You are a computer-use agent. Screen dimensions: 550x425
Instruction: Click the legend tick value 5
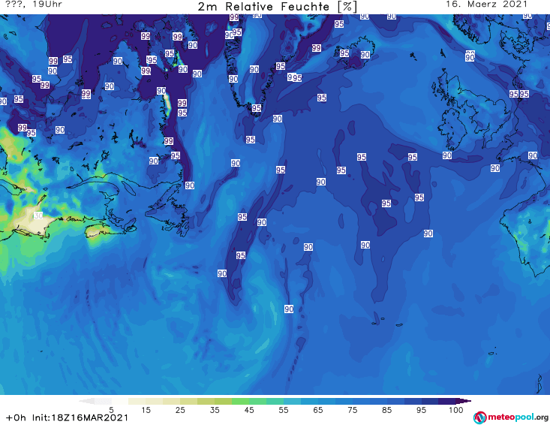point(111,410)
